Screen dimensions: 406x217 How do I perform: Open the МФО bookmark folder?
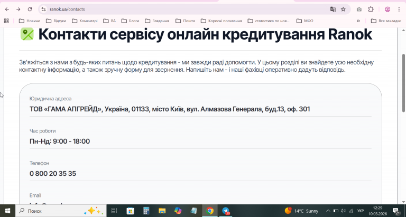[304, 21]
